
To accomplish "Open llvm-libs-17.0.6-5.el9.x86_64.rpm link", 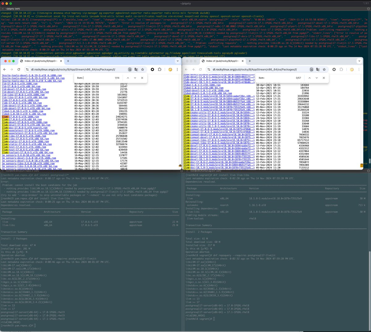I will (x=25, y=139).
